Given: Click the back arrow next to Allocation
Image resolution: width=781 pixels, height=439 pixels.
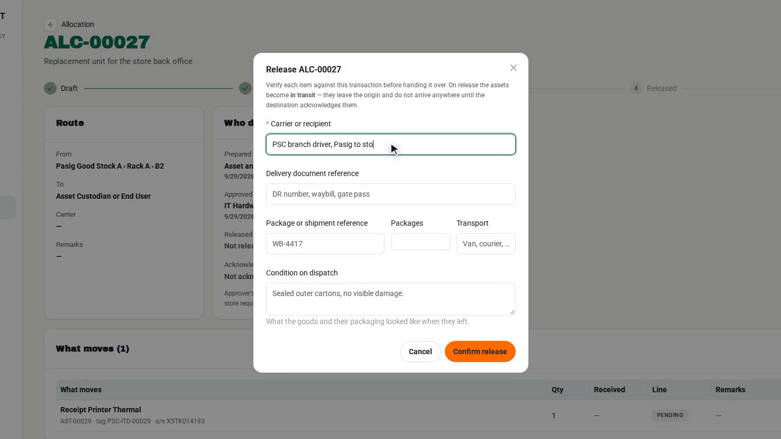Looking at the screenshot, I should [x=50, y=25].
